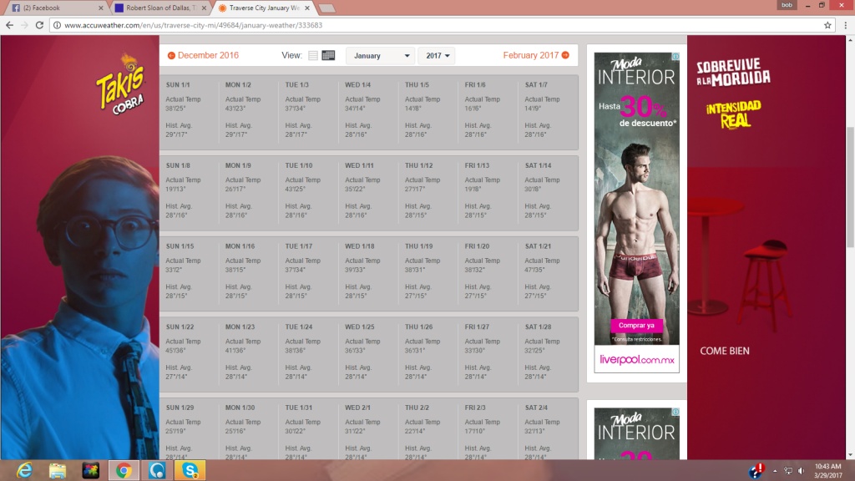
Task: Open the January month dropdown
Action: [x=380, y=56]
